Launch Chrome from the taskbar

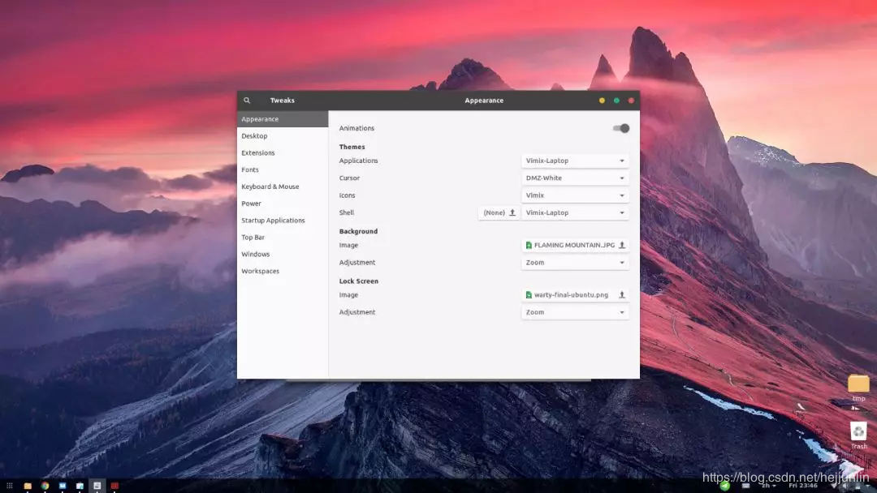[45, 486]
